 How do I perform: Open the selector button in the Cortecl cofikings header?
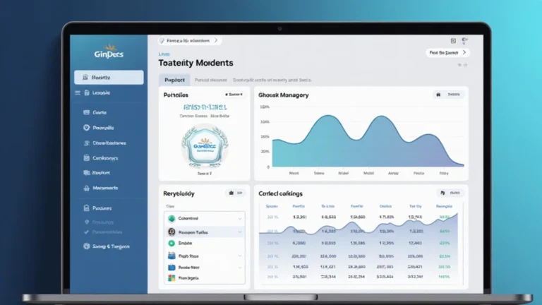(449, 192)
